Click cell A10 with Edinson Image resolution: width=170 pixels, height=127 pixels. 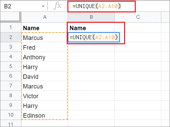[45, 115]
